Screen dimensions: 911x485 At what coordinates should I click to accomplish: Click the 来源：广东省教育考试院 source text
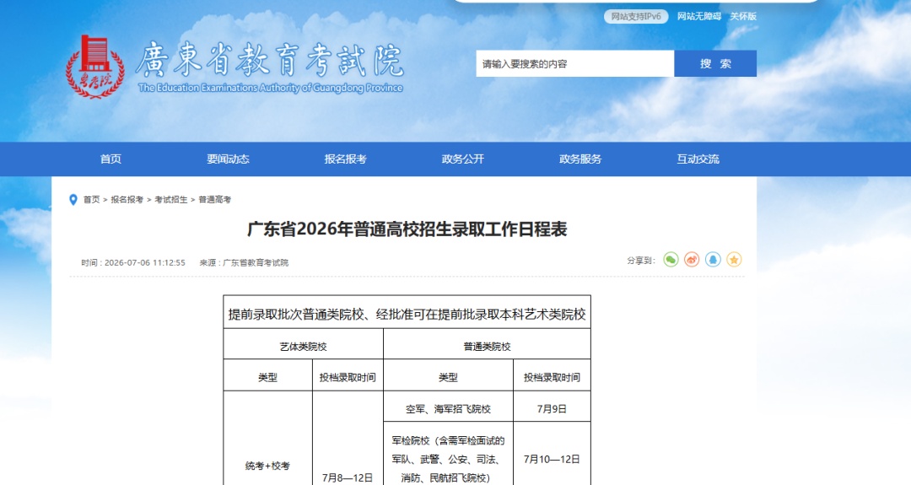pos(244,262)
